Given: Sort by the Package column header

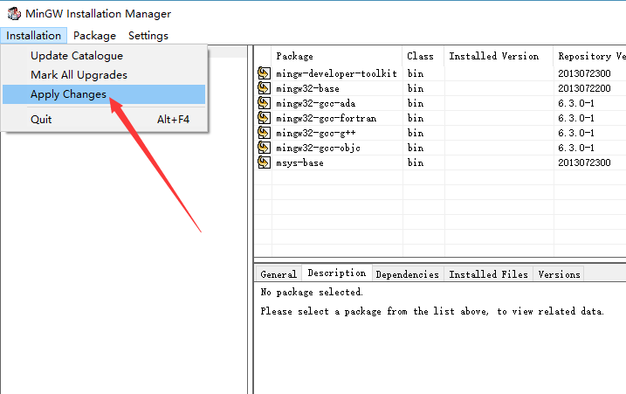Looking at the screenshot, I should coord(337,56).
